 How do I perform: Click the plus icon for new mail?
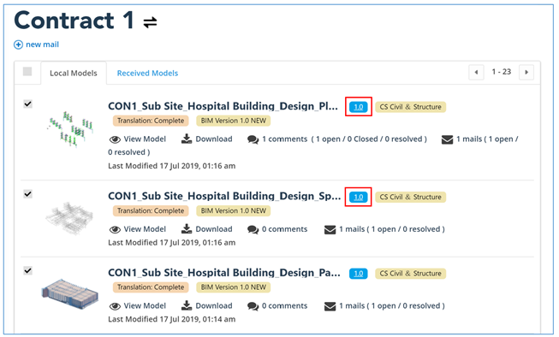tap(18, 44)
